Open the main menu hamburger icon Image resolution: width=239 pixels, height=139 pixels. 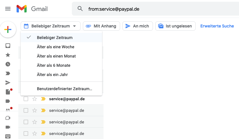pyautogui.click(x=8, y=9)
